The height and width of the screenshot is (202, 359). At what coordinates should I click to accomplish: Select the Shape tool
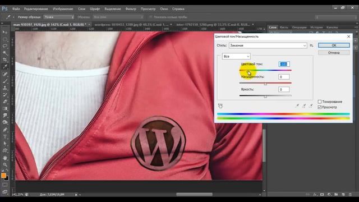[x=5, y=150]
